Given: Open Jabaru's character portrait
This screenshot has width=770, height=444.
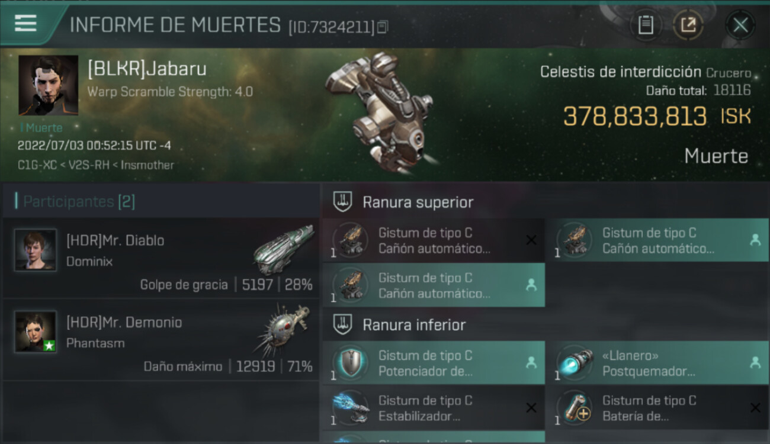Looking at the screenshot, I should (x=48, y=85).
